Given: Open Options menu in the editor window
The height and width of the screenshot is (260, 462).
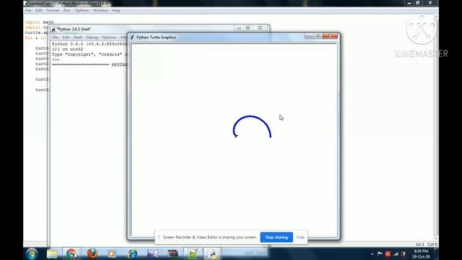Looking at the screenshot, I should 82,10.
